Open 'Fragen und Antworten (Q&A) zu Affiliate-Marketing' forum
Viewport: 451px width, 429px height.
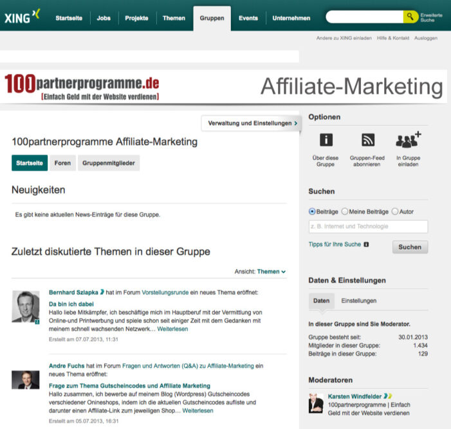click(188, 366)
